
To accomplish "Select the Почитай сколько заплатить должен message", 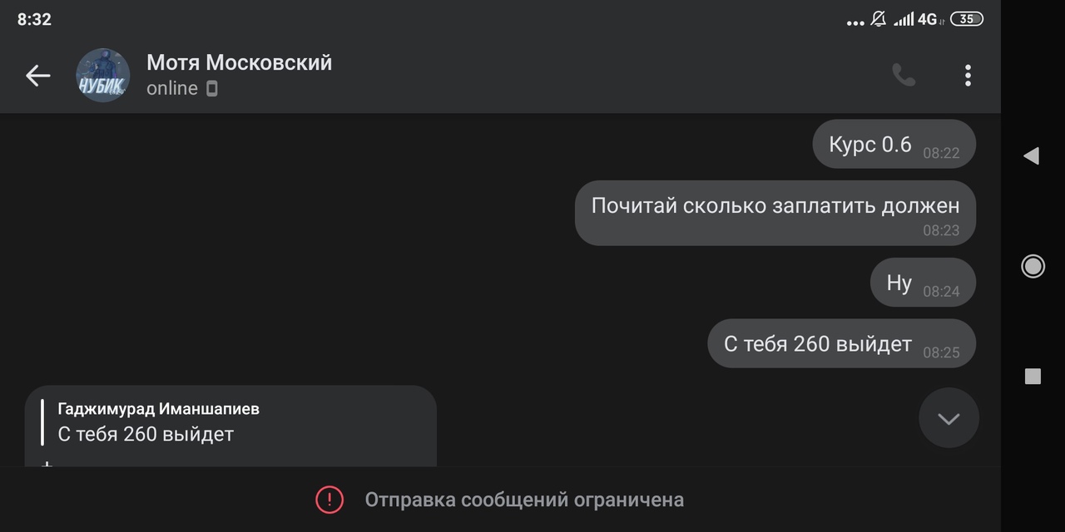I will 775,212.
